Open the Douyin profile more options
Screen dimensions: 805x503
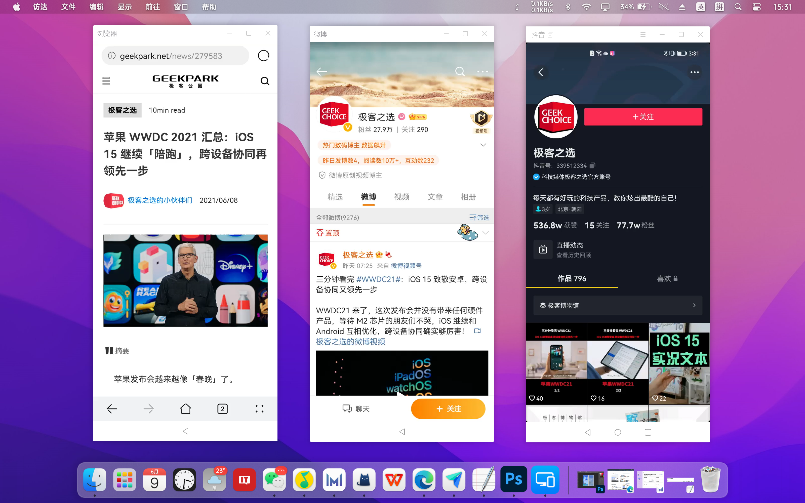[695, 72]
